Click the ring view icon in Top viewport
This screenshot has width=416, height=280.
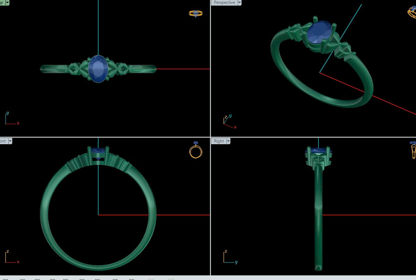tap(196, 14)
